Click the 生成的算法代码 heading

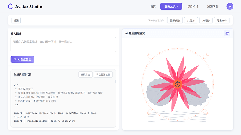tap(23, 74)
